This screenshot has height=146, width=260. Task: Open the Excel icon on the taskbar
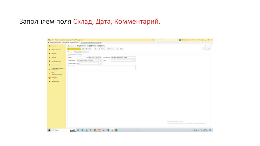click(116, 130)
